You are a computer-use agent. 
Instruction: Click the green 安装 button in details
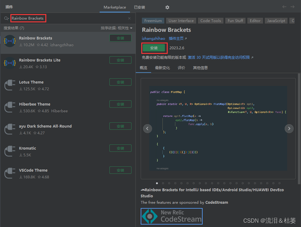pyautogui.click(x=154, y=48)
